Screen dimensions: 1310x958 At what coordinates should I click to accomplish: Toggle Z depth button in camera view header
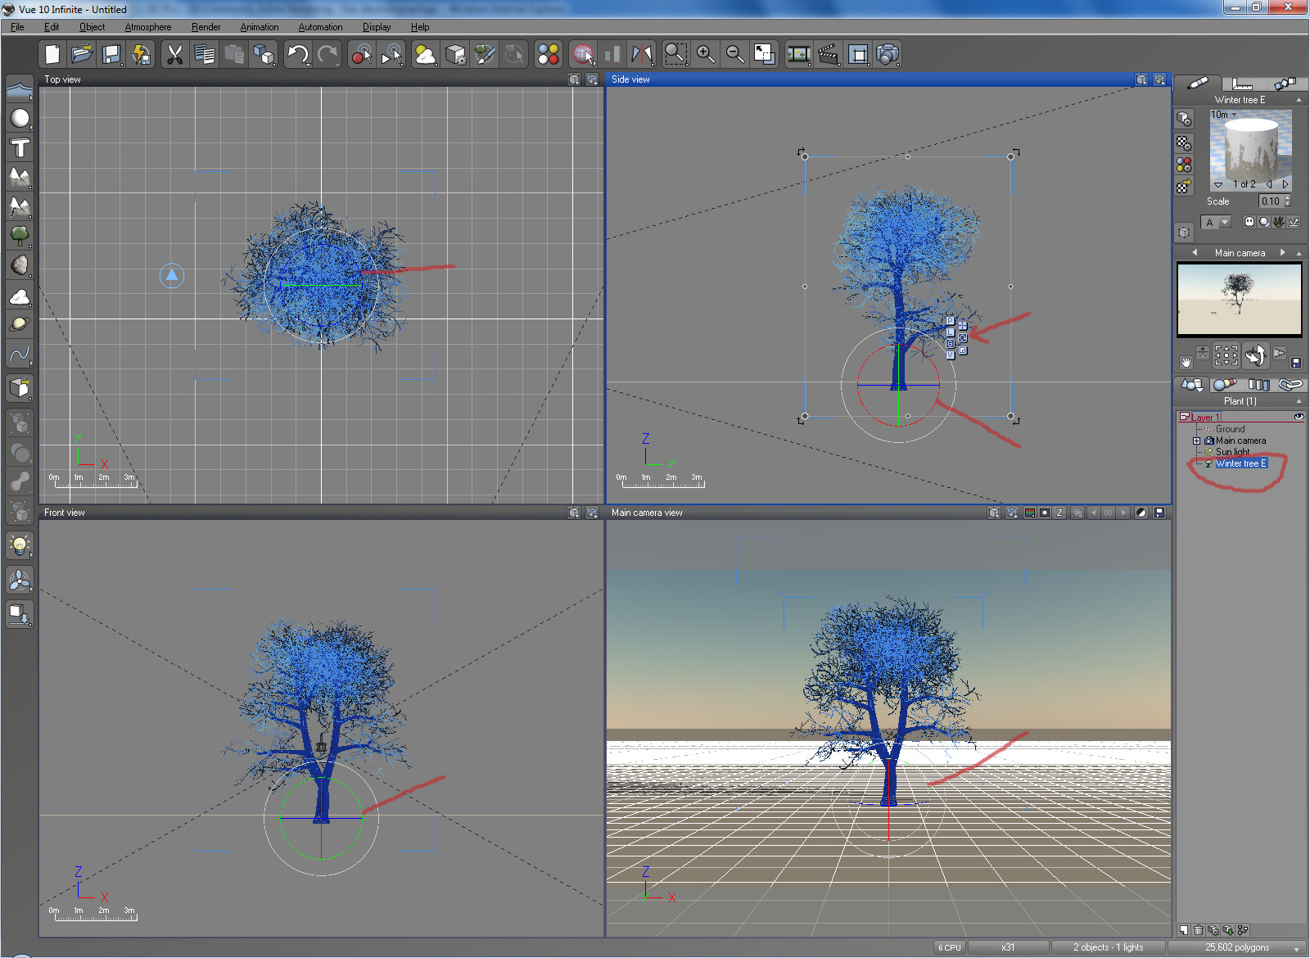1059,513
